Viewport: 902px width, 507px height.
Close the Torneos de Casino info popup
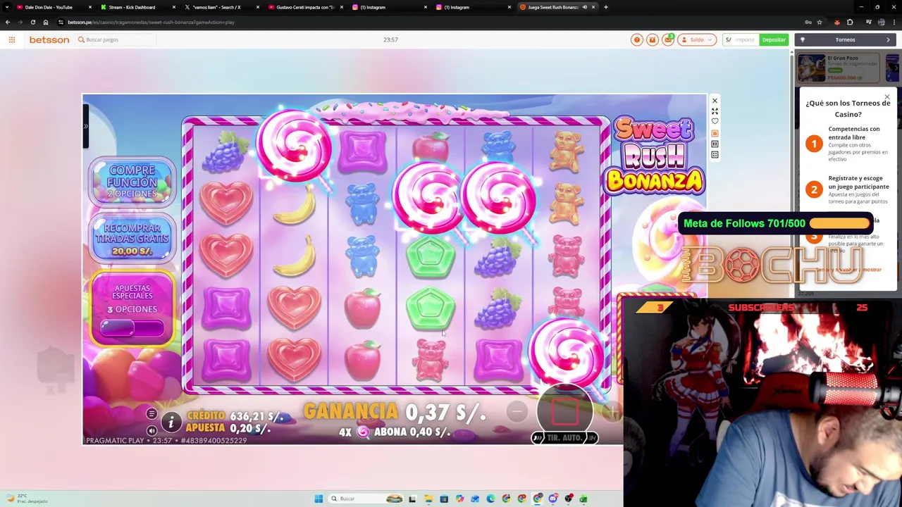(x=887, y=97)
